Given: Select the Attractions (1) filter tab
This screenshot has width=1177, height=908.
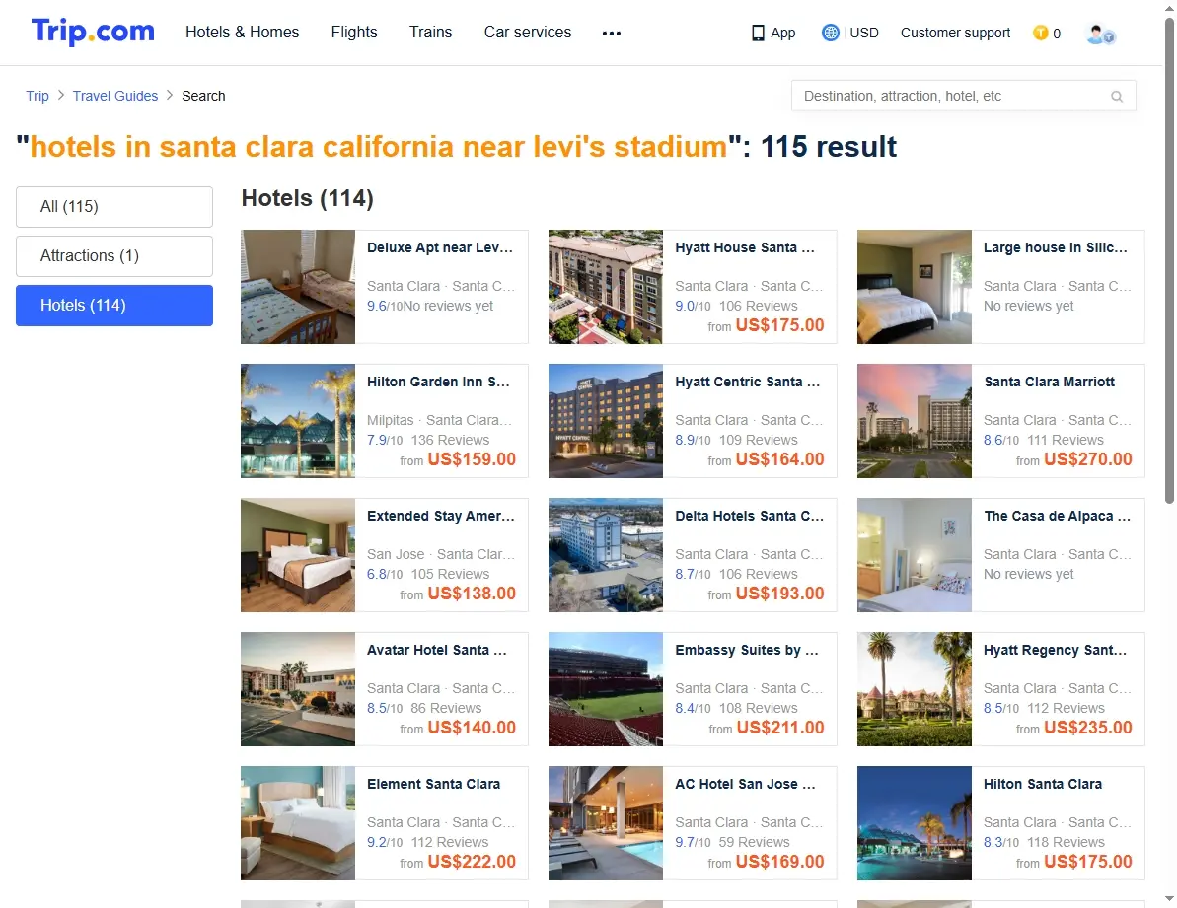Looking at the screenshot, I should [114, 256].
